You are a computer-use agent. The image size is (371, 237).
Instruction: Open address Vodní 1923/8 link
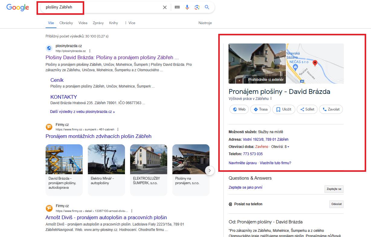coord(266,139)
